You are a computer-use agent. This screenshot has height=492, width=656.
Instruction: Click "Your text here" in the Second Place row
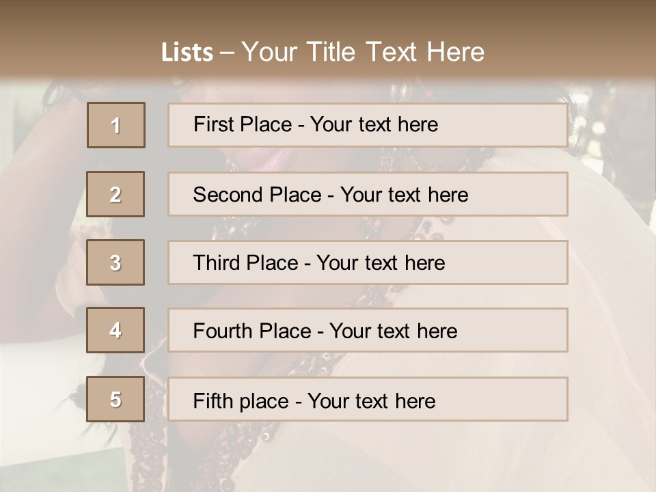pyautogui.click(x=404, y=195)
